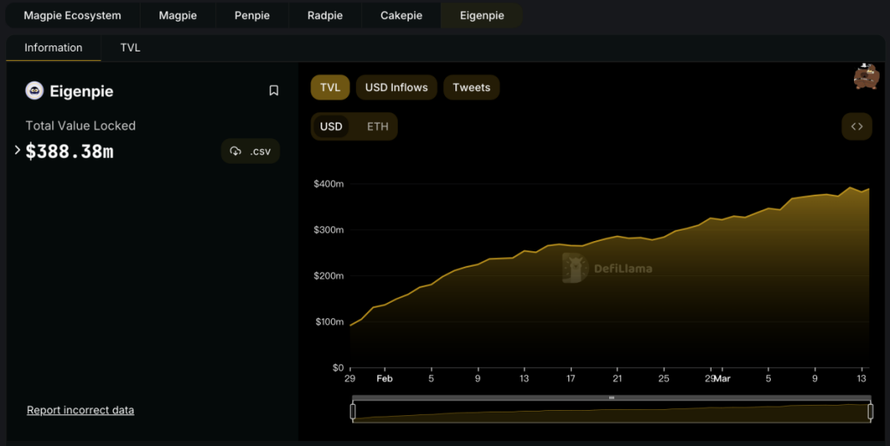Image resolution: width=890 pixels, height=446 pixels.
Task: Click the chart peak near Mar 13
Action: pos(850,188)
